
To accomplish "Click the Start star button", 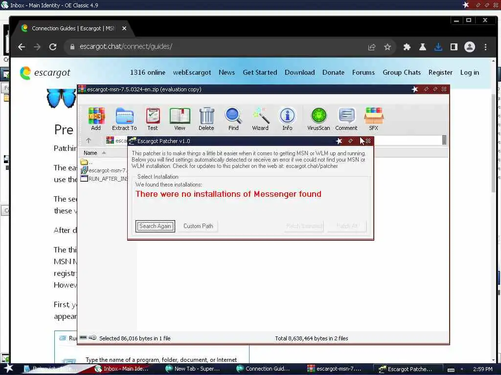I will pyautogui.click(x=8, y=369).
